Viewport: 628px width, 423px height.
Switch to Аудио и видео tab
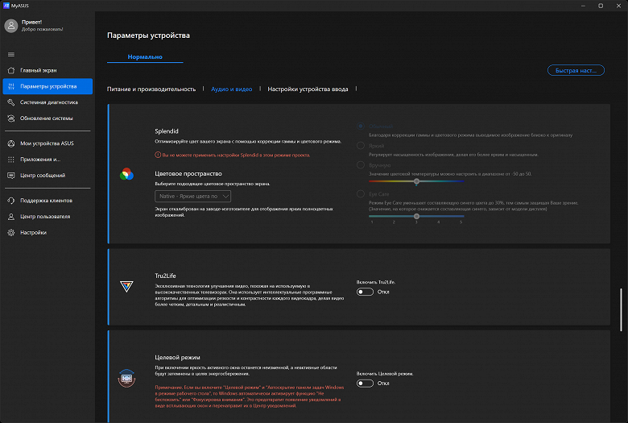pos(232,89)
